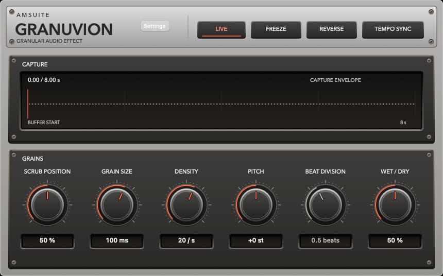443x276 pixels.
Task: Click the PITCH label
Action: (x=256, y=171)
